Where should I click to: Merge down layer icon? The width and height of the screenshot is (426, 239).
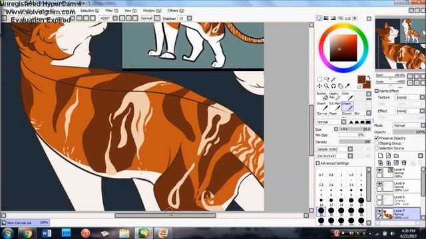click(388, 163)
